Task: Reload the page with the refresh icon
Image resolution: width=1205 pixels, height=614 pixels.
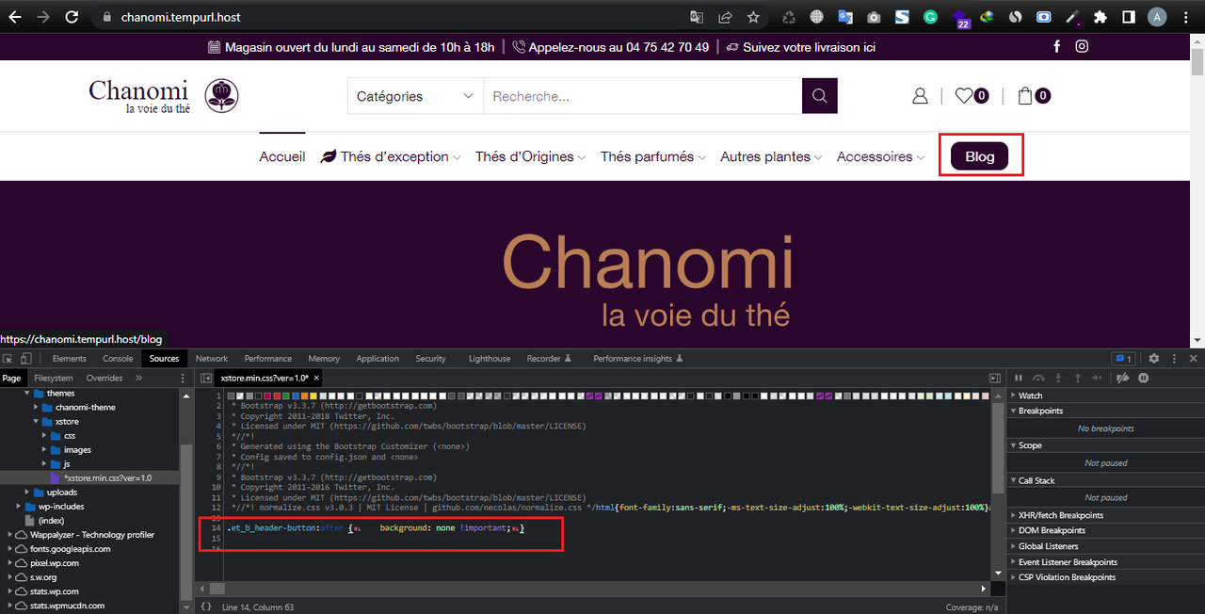Action: tap(72, 17)
